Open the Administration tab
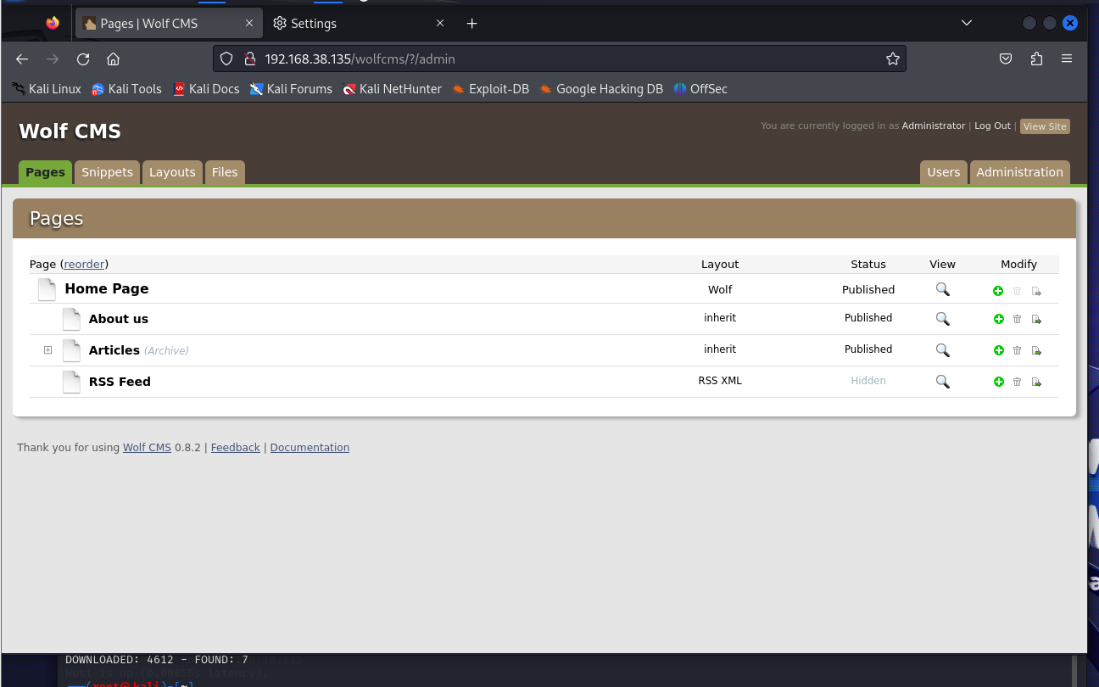1099x687 pixels. [x=1019, y=172]
